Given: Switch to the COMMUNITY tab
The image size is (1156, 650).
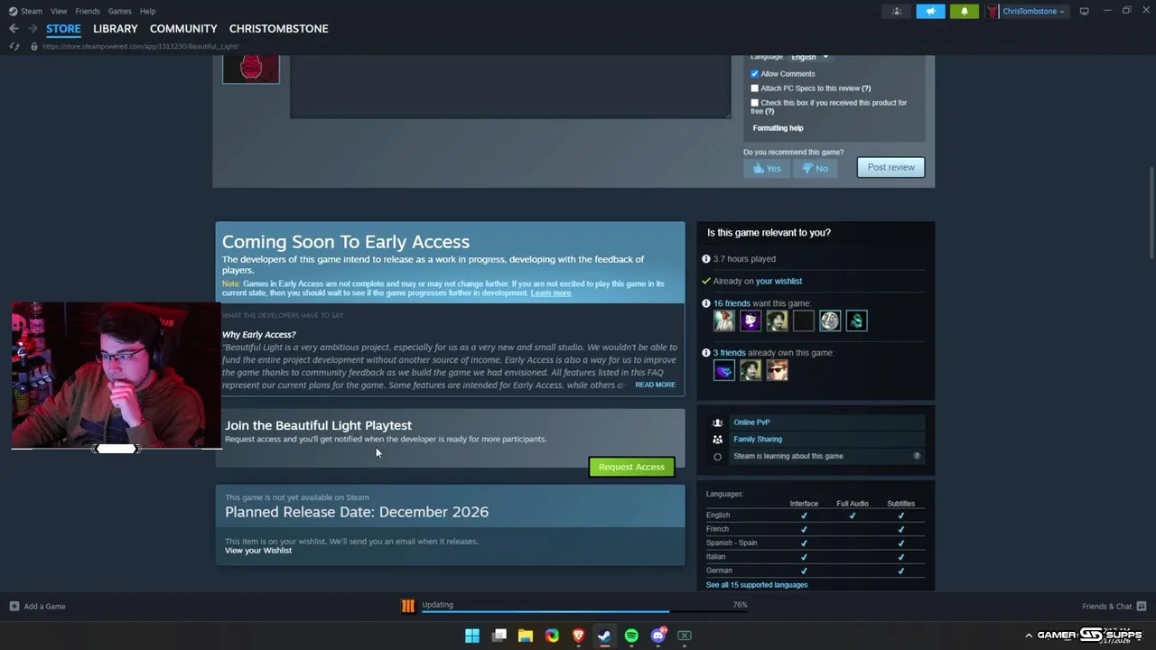Looking at the screenshot, I should point(183,29).
